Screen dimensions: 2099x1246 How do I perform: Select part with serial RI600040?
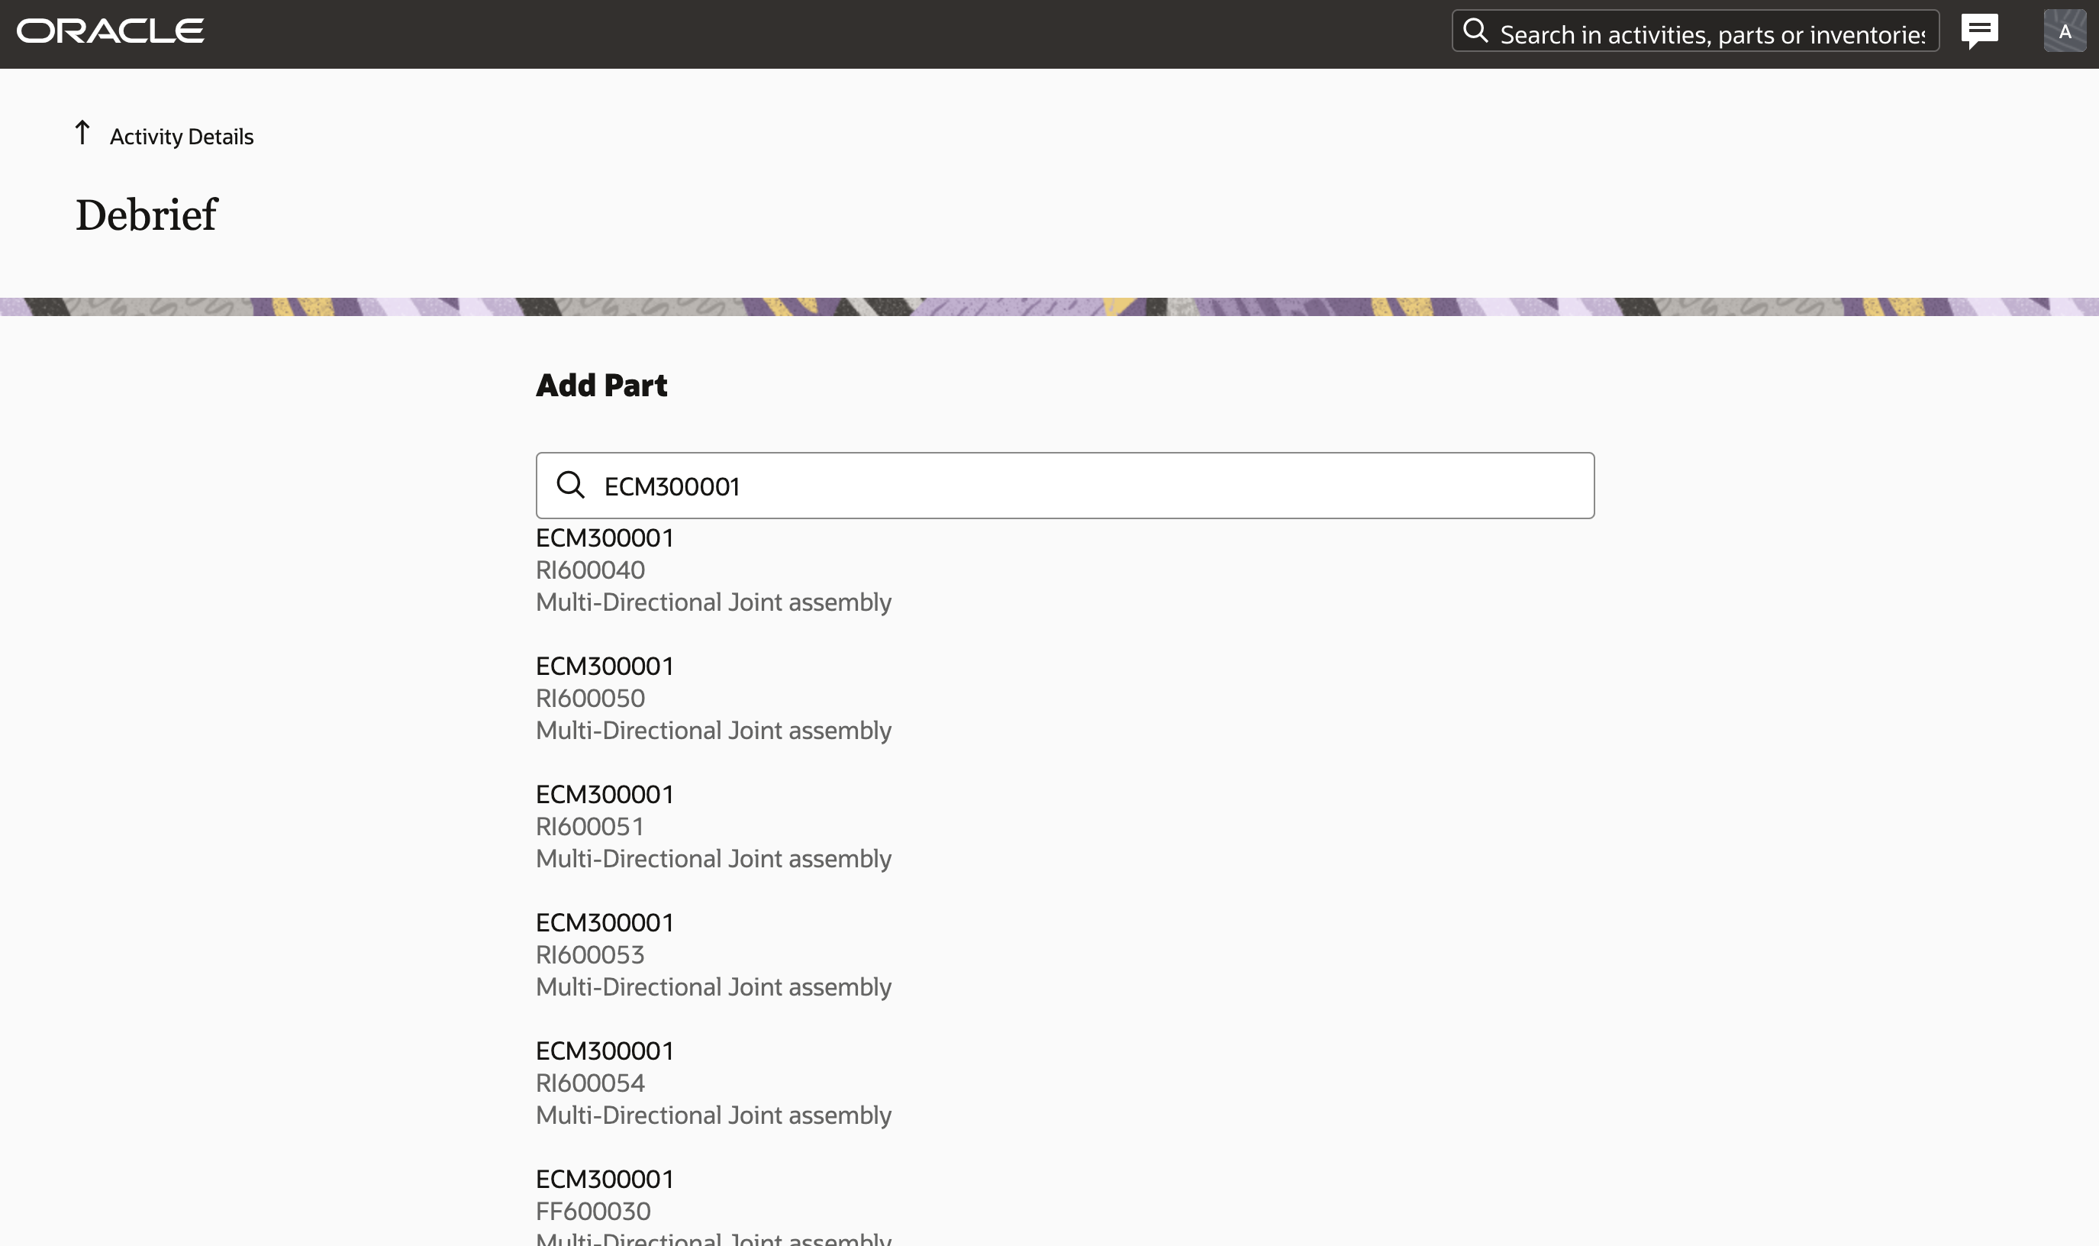[x=590, y=570]
